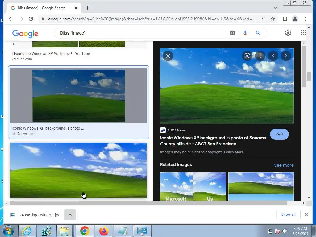This screenshot has width=316, height=237.
Task: Click the Visit button
Action: pos(279,134)
